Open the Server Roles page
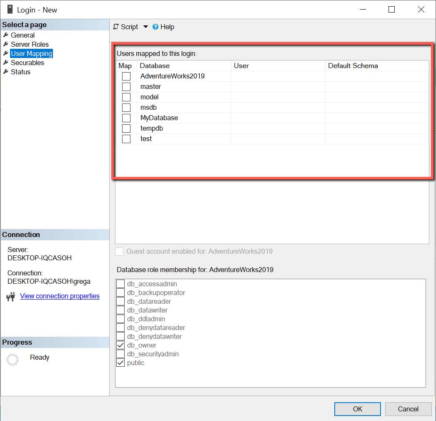 coord(30,44)
